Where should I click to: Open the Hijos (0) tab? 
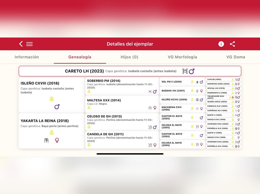coord(129,57)
